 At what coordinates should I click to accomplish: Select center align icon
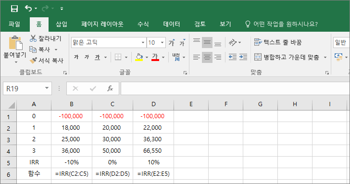pos(207,57)
